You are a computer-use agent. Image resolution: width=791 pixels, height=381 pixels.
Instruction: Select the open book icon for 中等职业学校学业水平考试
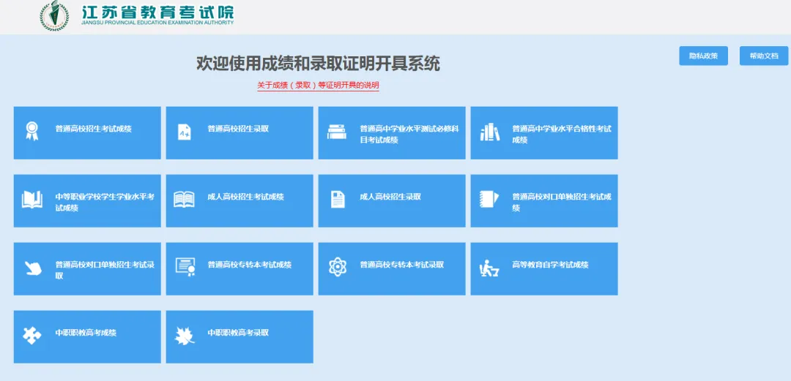(32, 200)
